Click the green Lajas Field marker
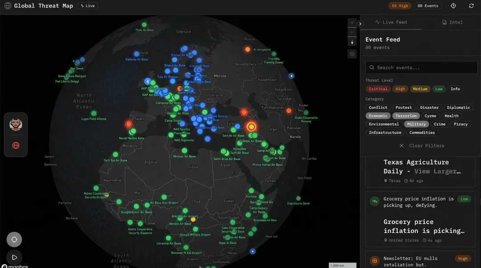 tap(94, 113)
